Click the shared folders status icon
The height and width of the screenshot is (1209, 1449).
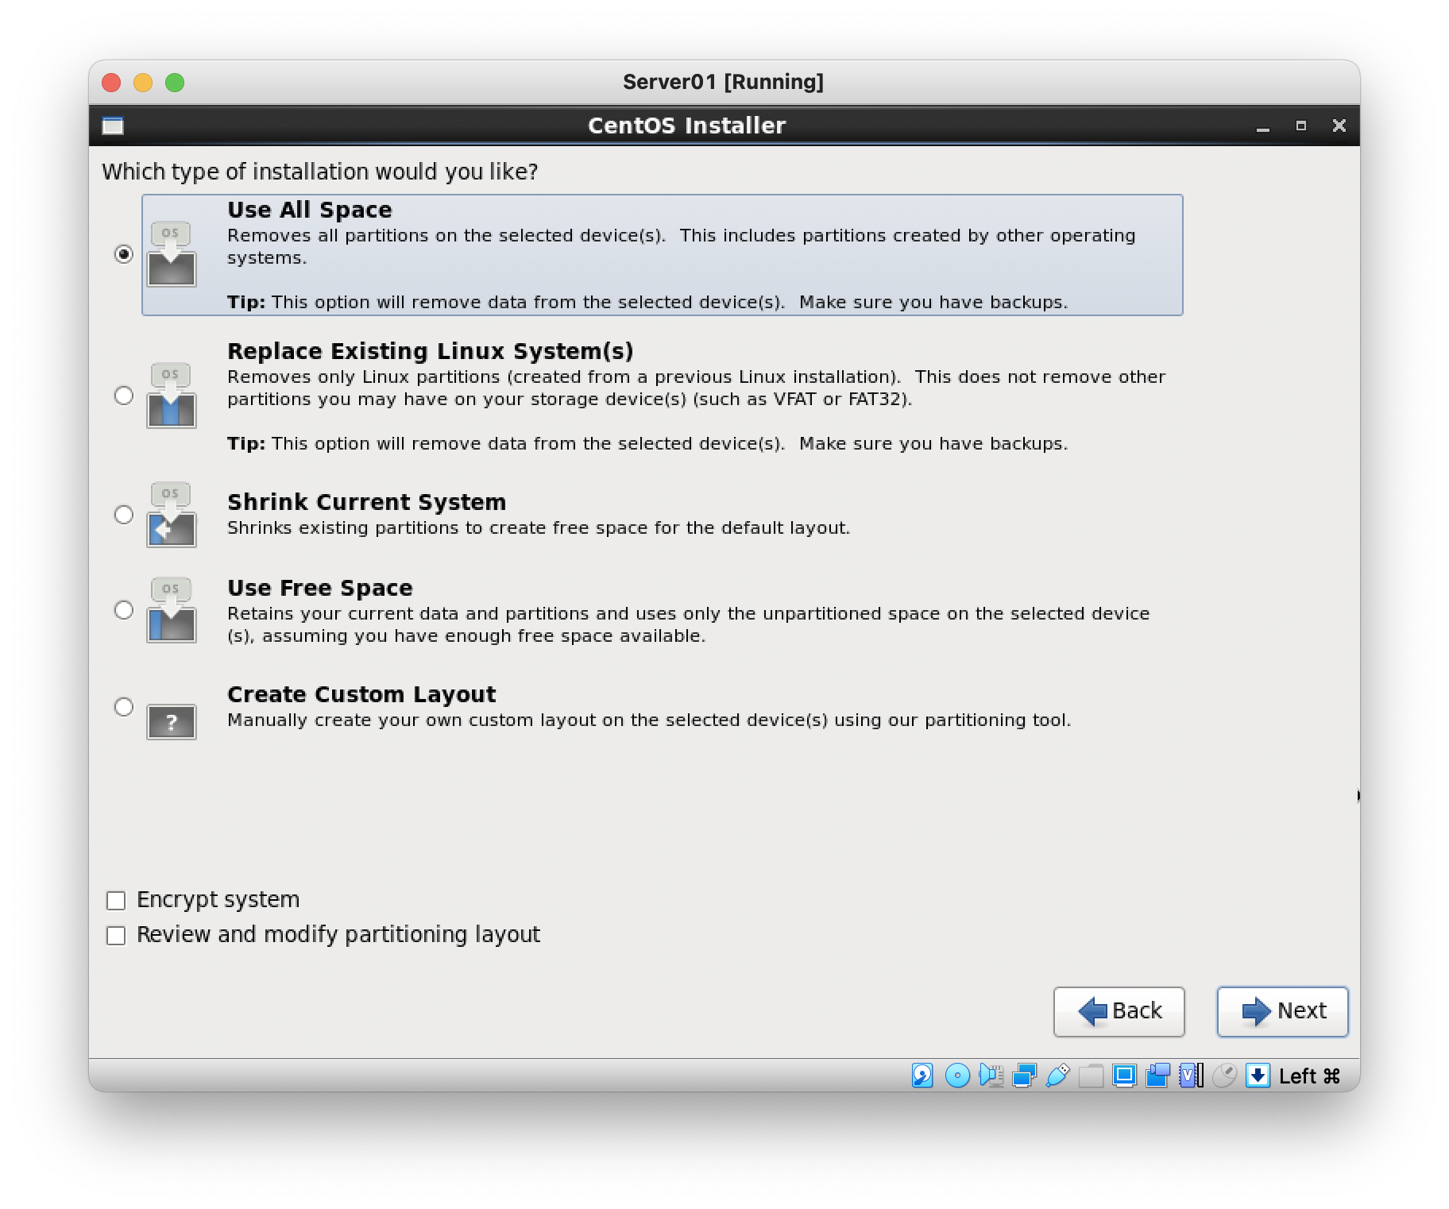point(1091,1076)
